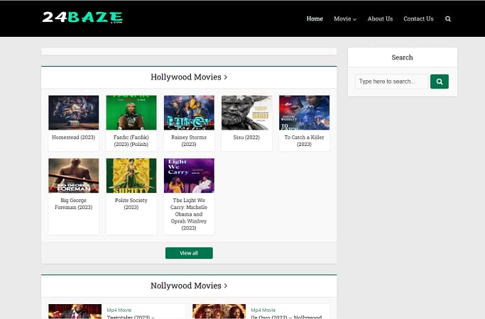Open the Teetotaler movie thumbnail
Viewport: 485px width, 319px height.
[x=75, y=311]
